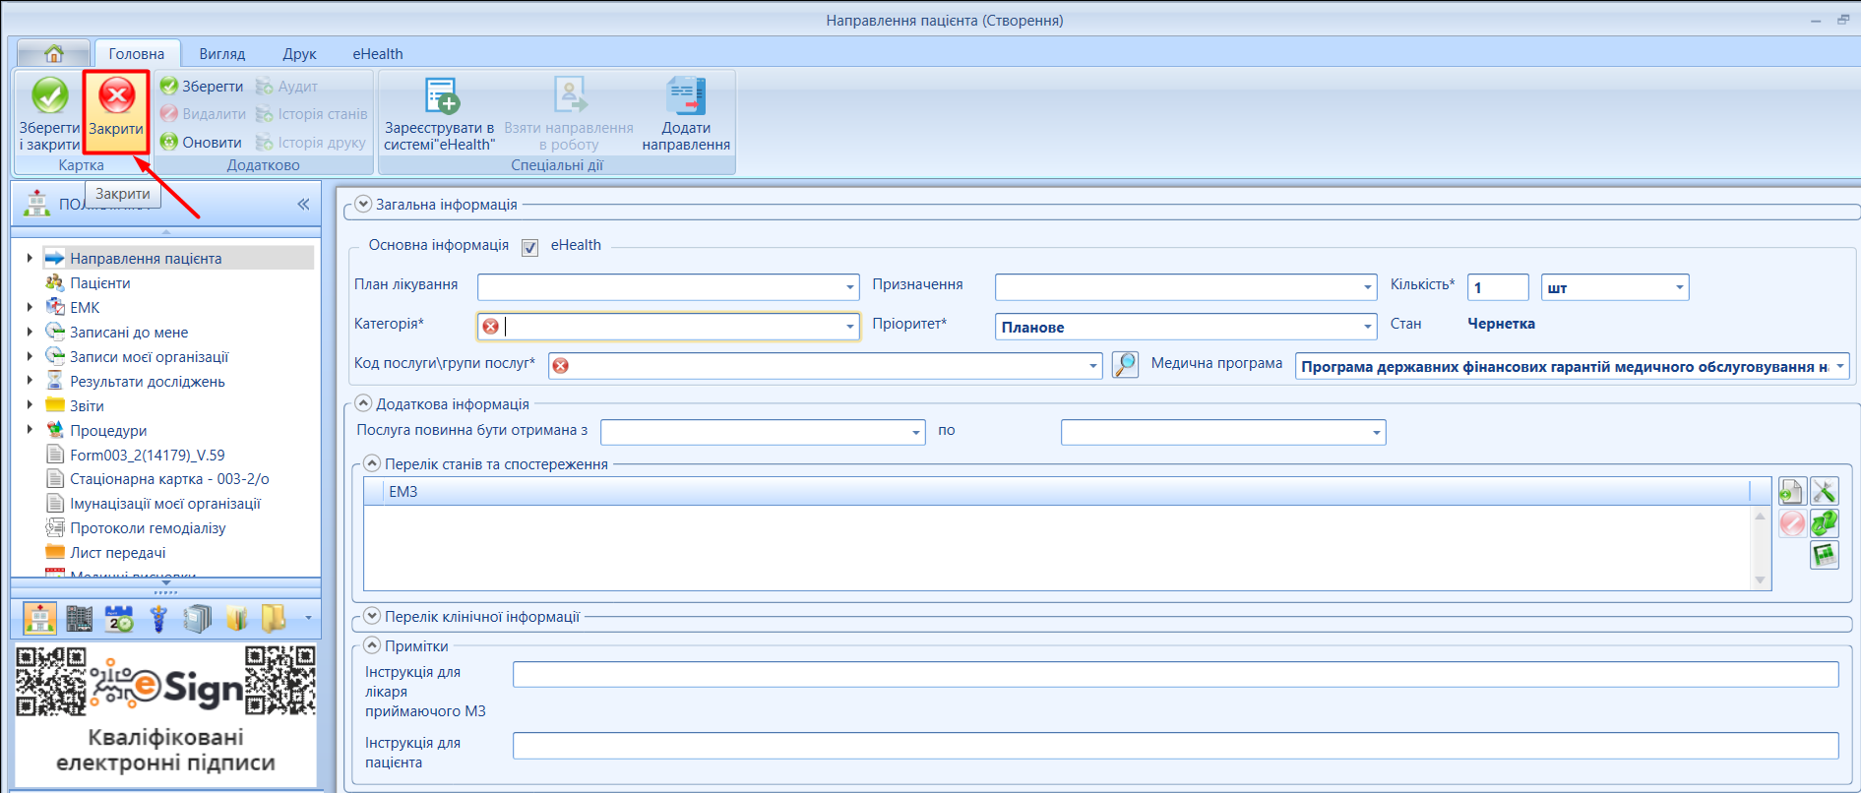Open Протоколи гемодіалізу item
The image size is (1861, 793).
pos(148,528)
